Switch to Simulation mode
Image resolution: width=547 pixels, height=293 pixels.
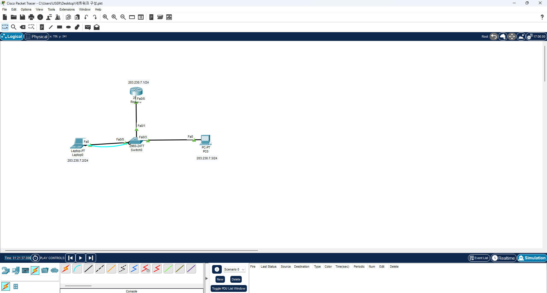coord(532,258)
